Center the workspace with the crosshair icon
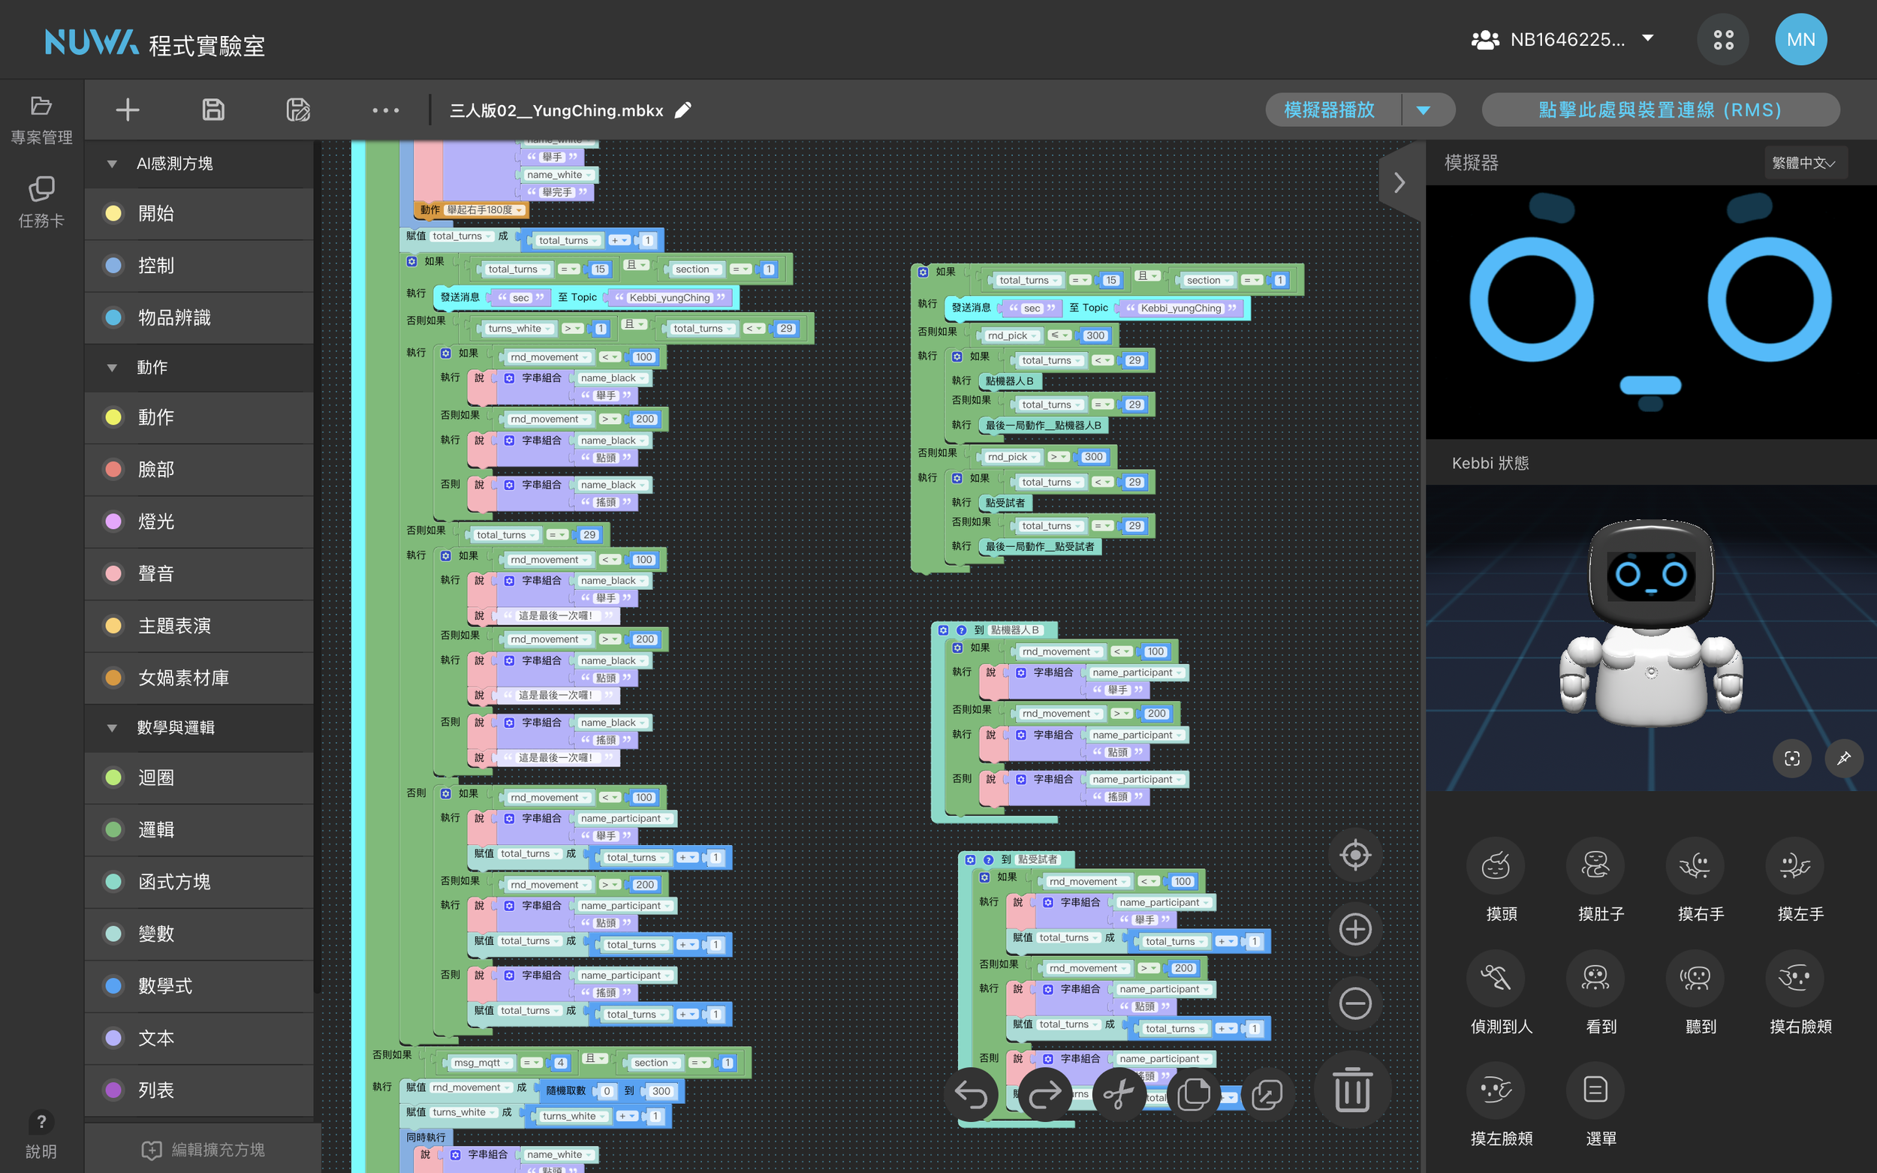 click(x=1354, y=856)
